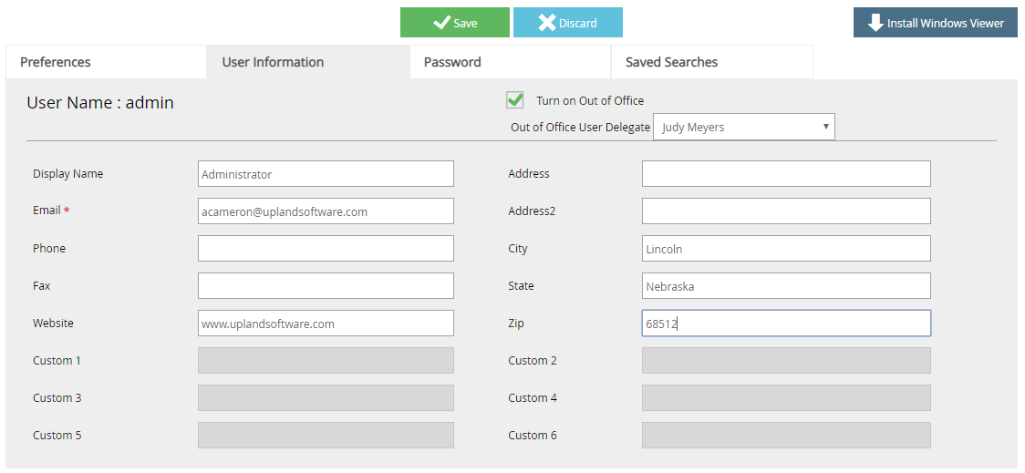This screenshot has height=473, width=1025.
Task: Click the Phone input field
Action: click(326, 248)
